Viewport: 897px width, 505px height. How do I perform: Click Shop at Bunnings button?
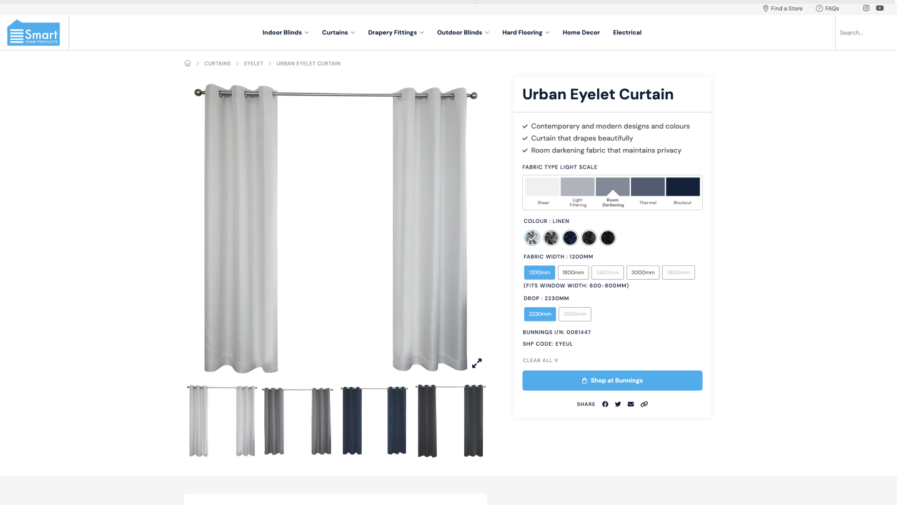click(612, 380)
